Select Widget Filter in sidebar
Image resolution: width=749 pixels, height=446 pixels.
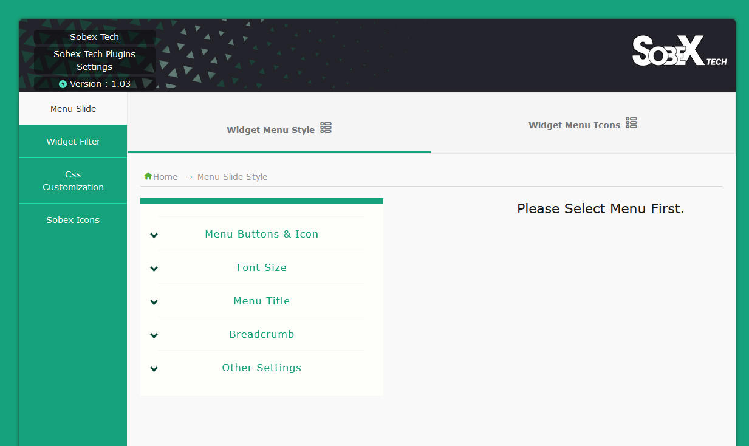74,142
